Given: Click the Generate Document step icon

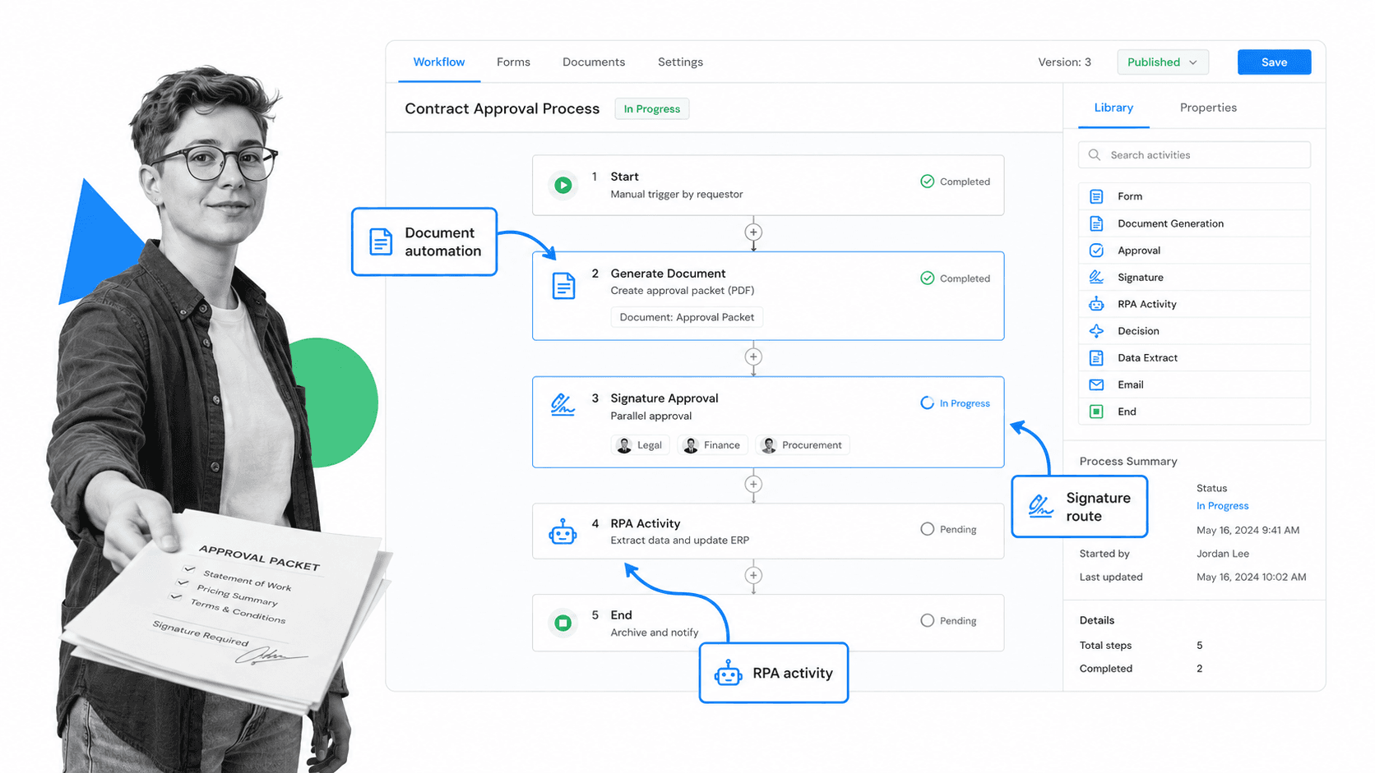Looking at the screenshot, I should click(563, 286).
